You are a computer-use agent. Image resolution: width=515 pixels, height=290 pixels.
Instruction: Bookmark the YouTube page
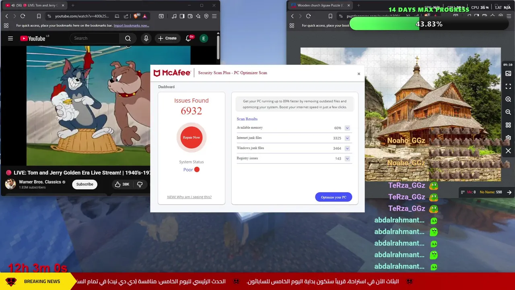click(39, 16)
